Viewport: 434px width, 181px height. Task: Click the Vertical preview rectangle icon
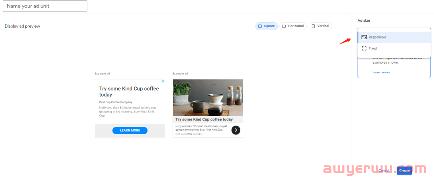313,26
